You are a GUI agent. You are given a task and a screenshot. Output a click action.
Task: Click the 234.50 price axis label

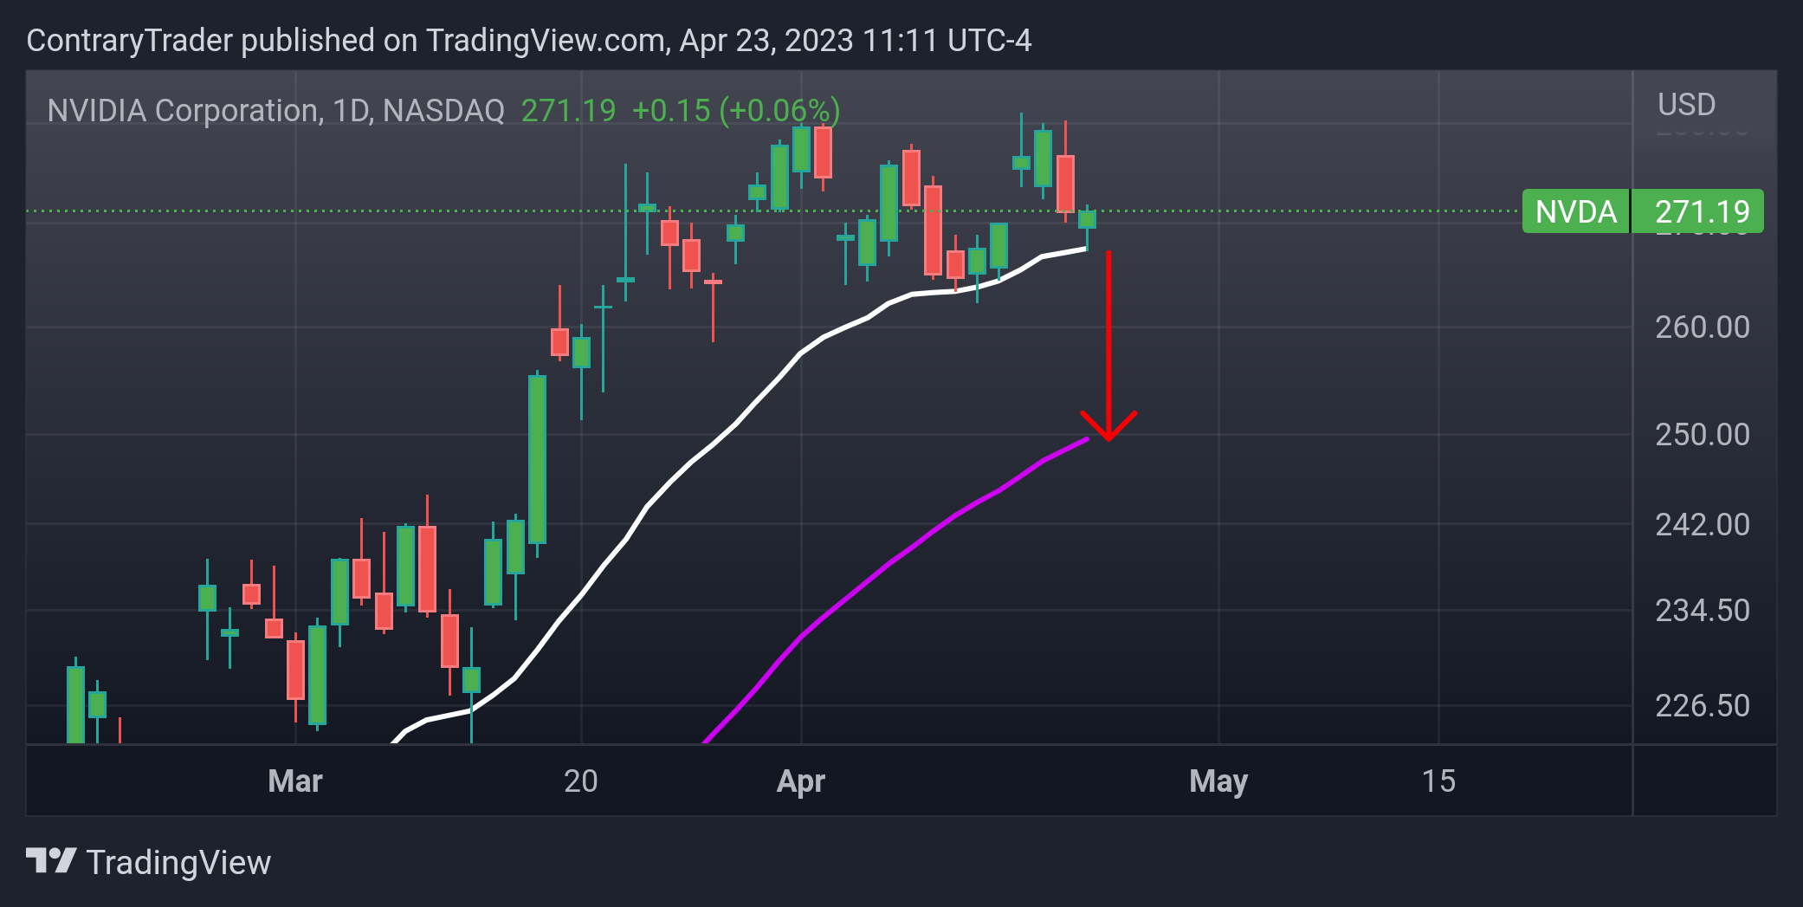(1703, 611)
